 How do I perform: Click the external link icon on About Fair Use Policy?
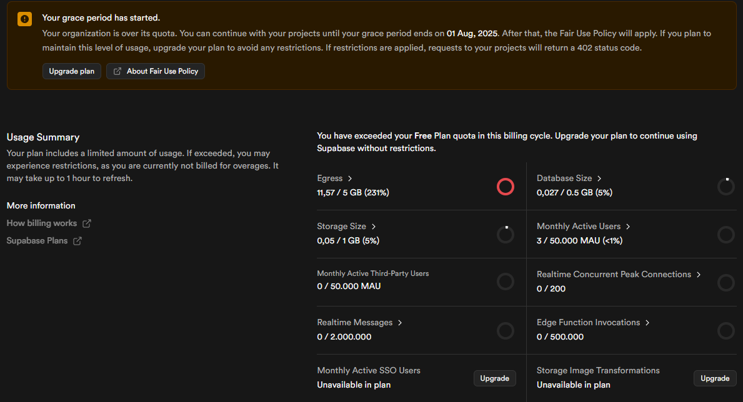[x=117, y=71]
